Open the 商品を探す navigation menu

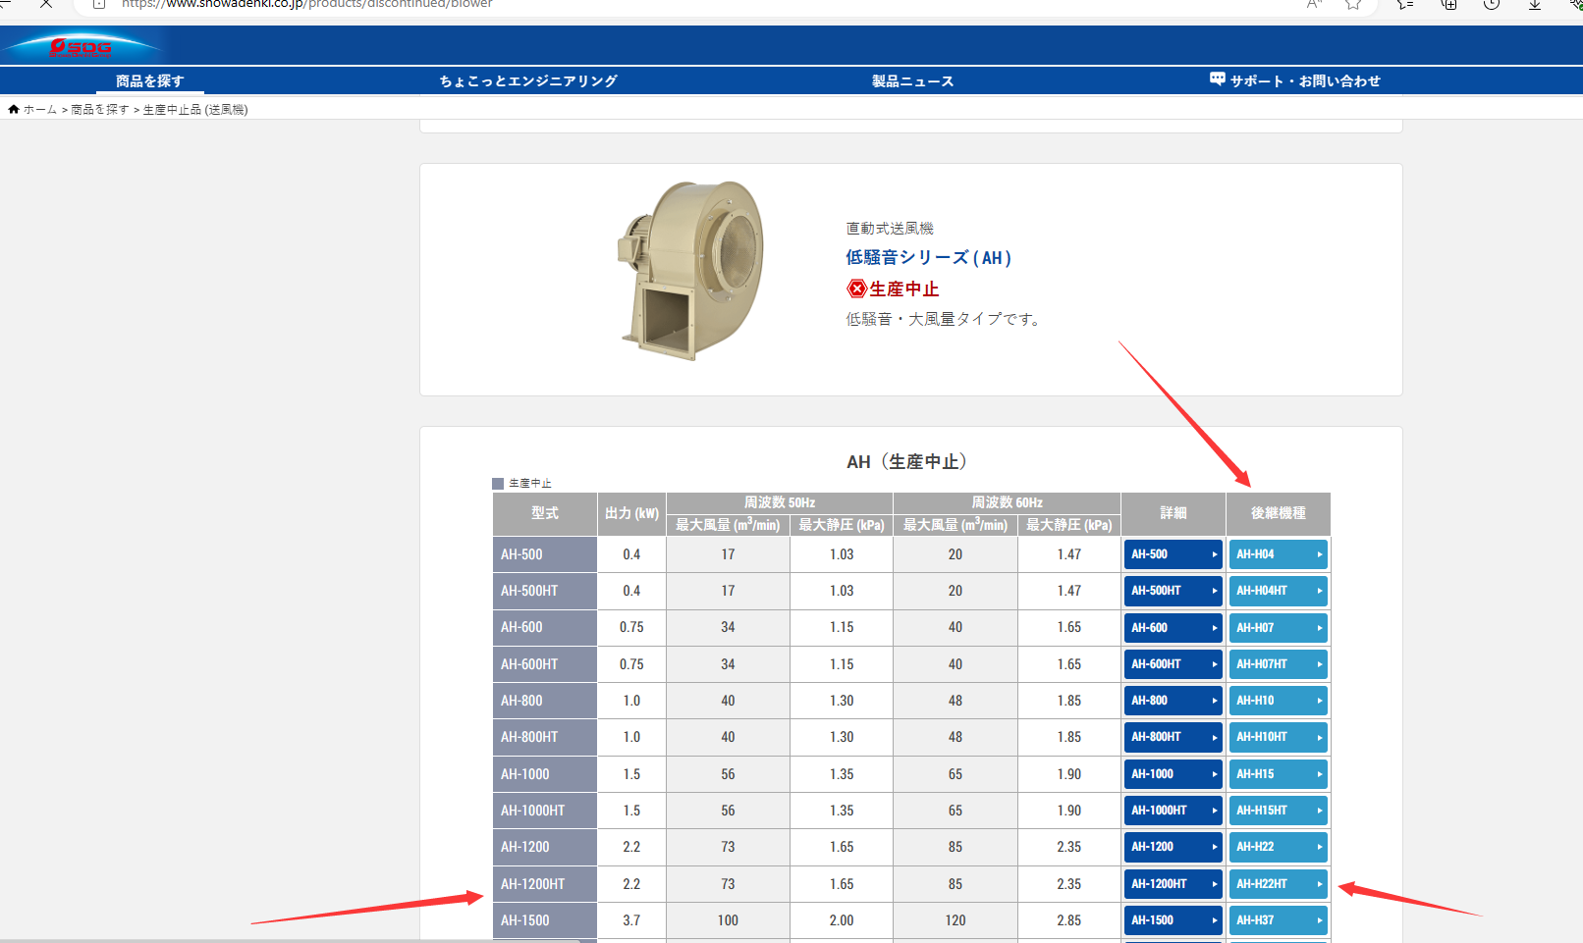[148, 80]
